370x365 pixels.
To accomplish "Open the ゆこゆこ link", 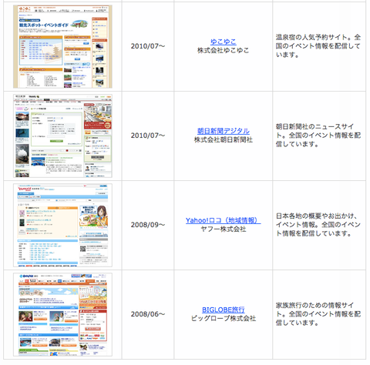I will [223, 42].
